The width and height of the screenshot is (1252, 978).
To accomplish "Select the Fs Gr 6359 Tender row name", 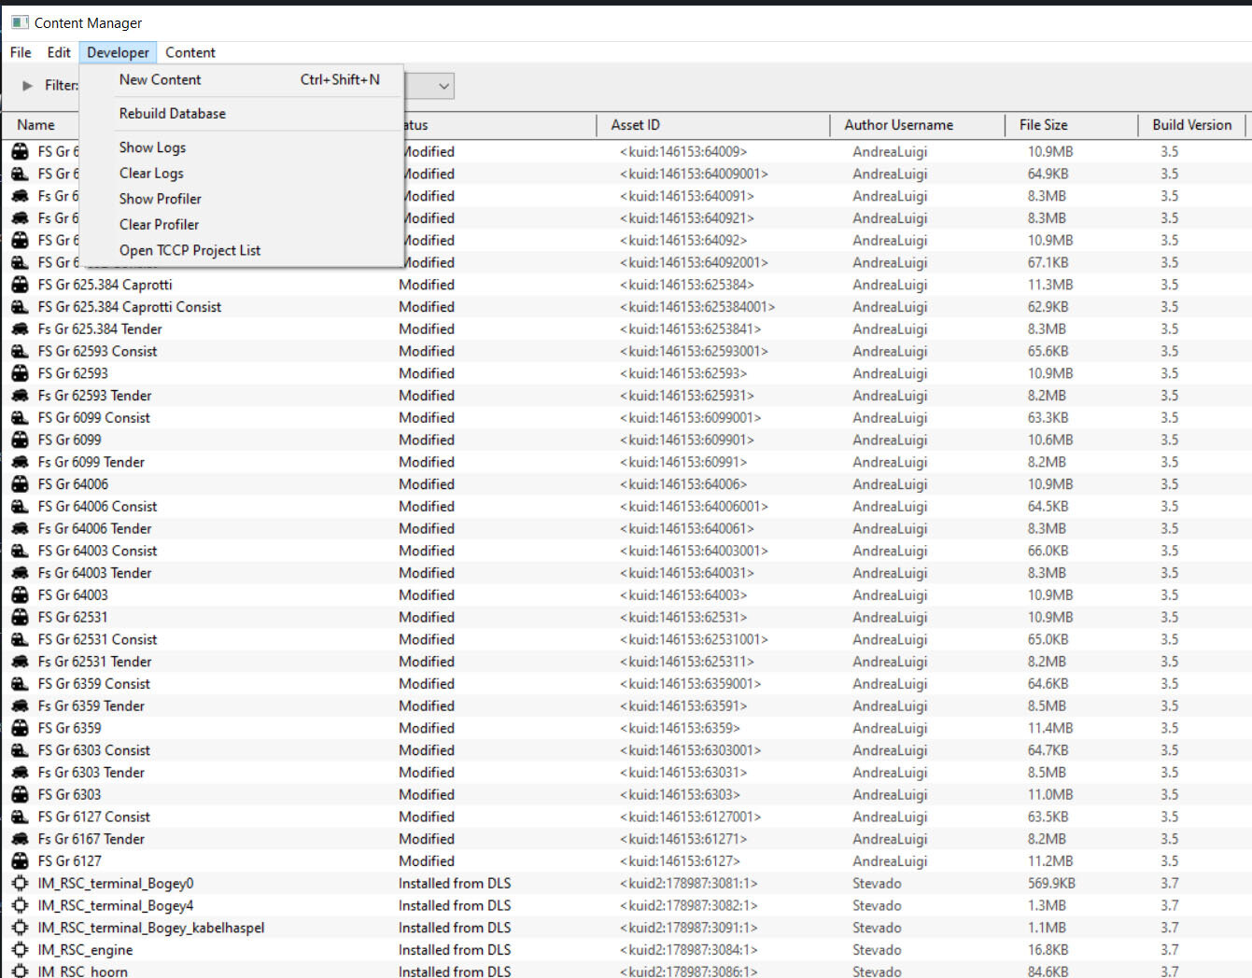I will point(91,706).
